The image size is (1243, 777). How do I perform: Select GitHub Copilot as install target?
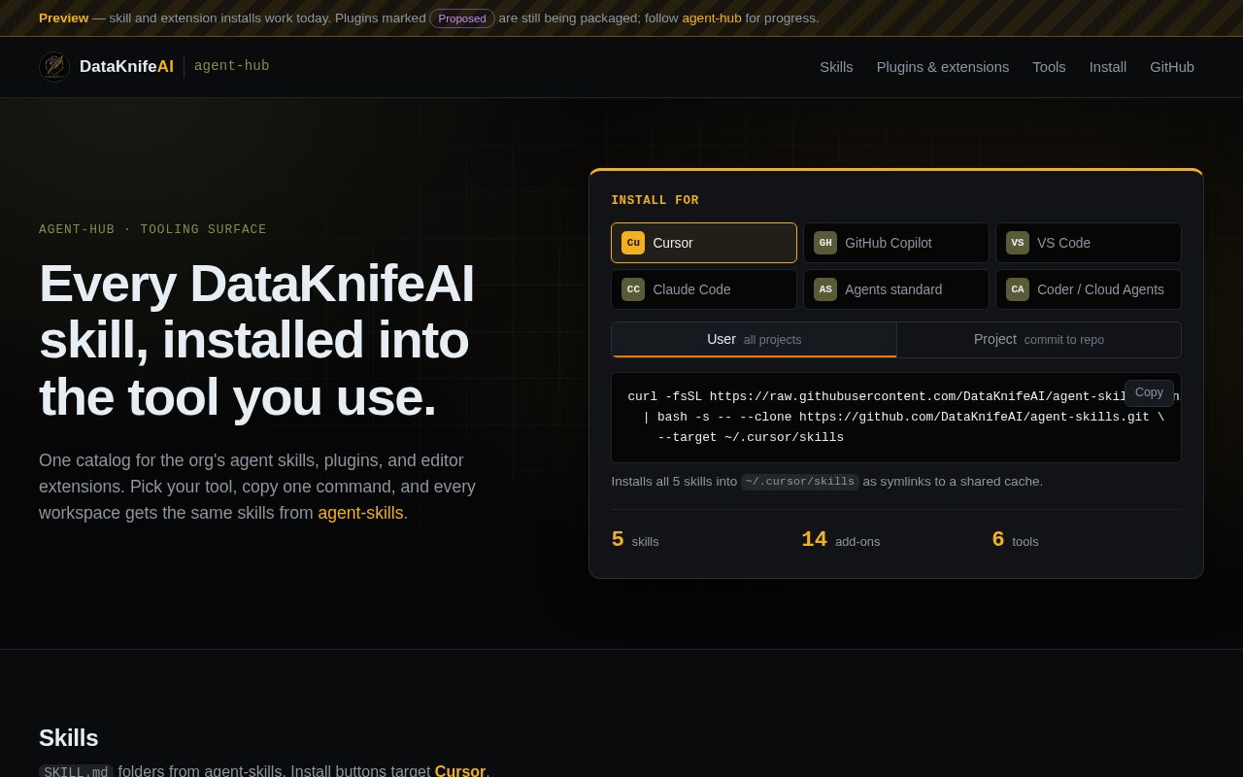tap(896, 243)
